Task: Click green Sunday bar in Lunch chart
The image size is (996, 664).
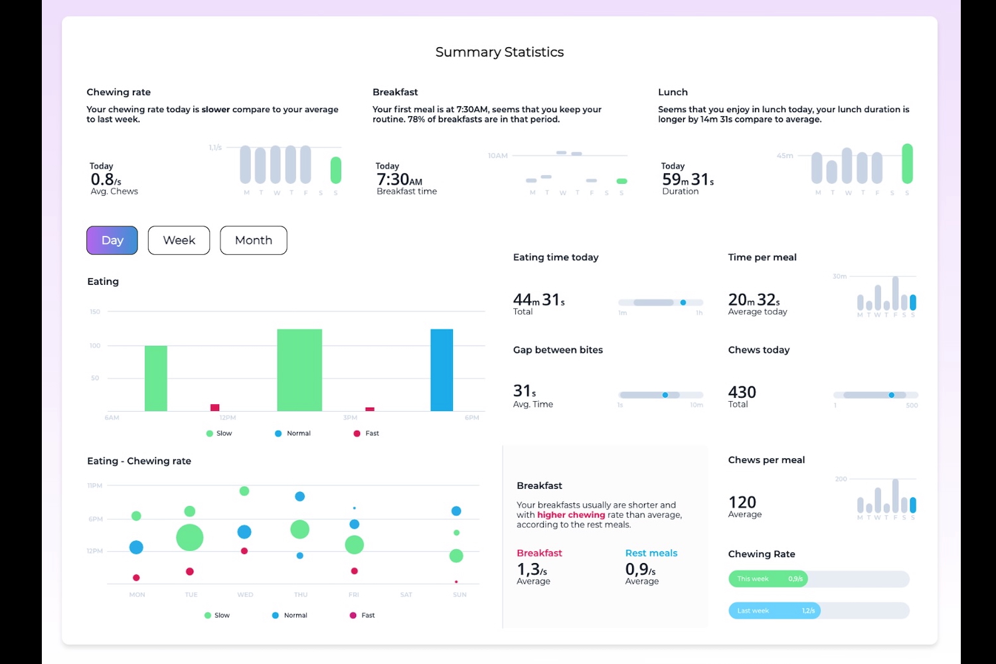Action: pos(907,163)
